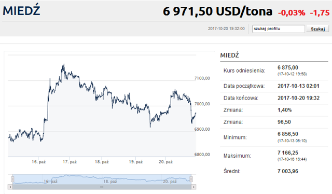Viewport: 332px width, 194px height.
Task: Click the 7100,00 y-axis label
Action: (x=202, y=78)
